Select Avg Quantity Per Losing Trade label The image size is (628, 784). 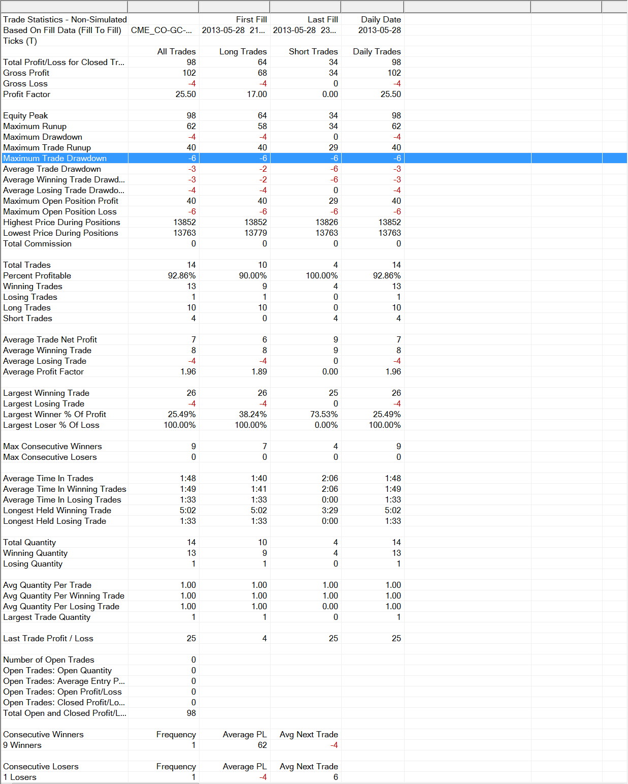pyautogui.click(x=61, y=606)
